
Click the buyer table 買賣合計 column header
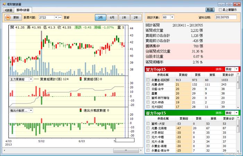point(228,75)
